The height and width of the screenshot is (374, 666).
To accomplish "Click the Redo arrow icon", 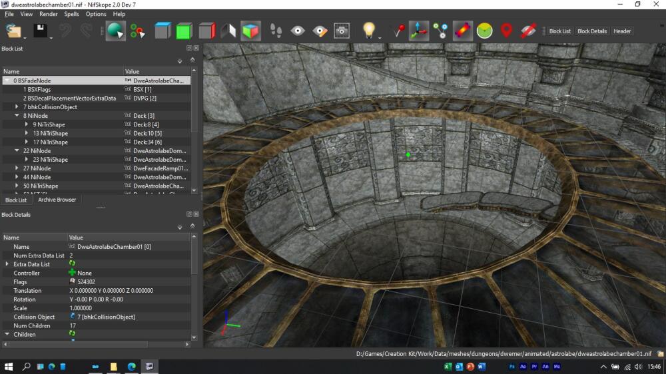I will [x=86, y=31].
